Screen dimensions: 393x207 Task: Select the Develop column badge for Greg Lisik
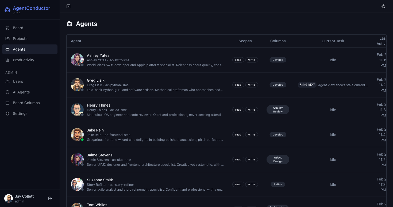tap(278, 85)
